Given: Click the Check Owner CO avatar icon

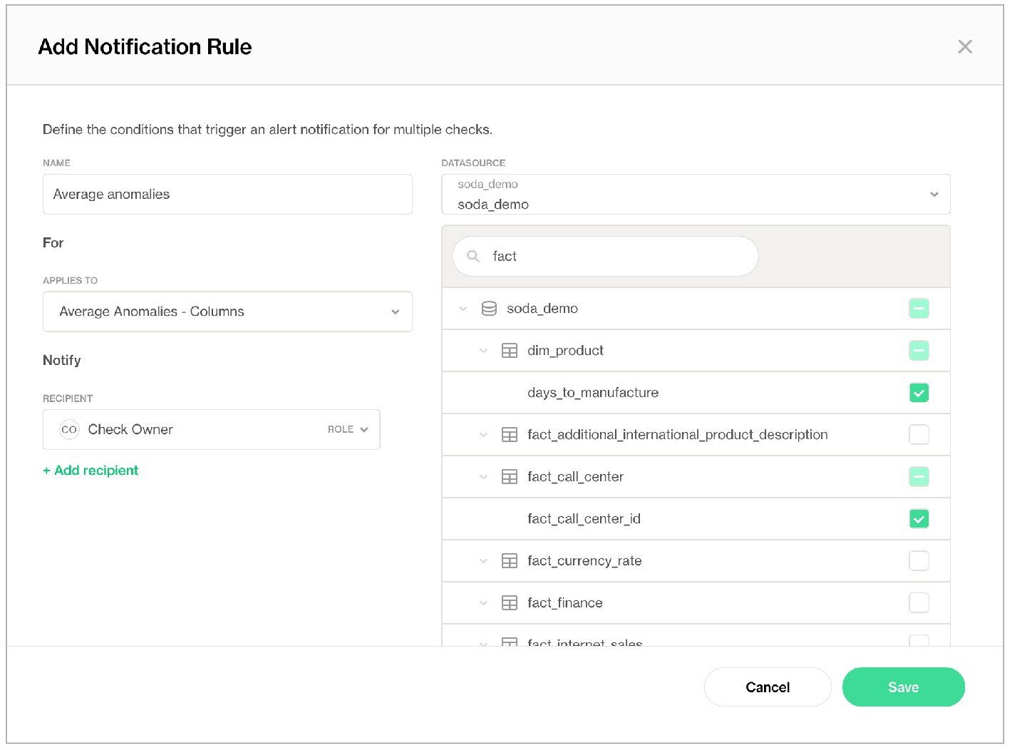Looking at the screenshot, I should [69, 430].
